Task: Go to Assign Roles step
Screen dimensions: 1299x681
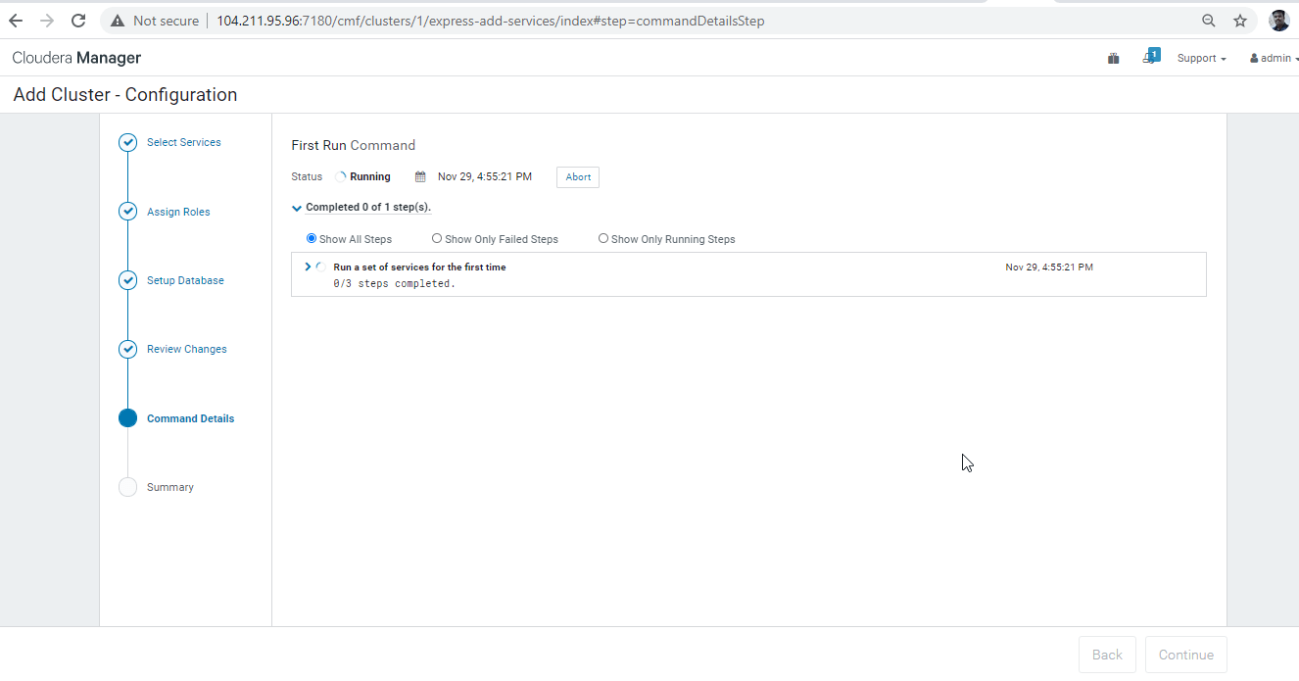Action: [x=178, y=212]
